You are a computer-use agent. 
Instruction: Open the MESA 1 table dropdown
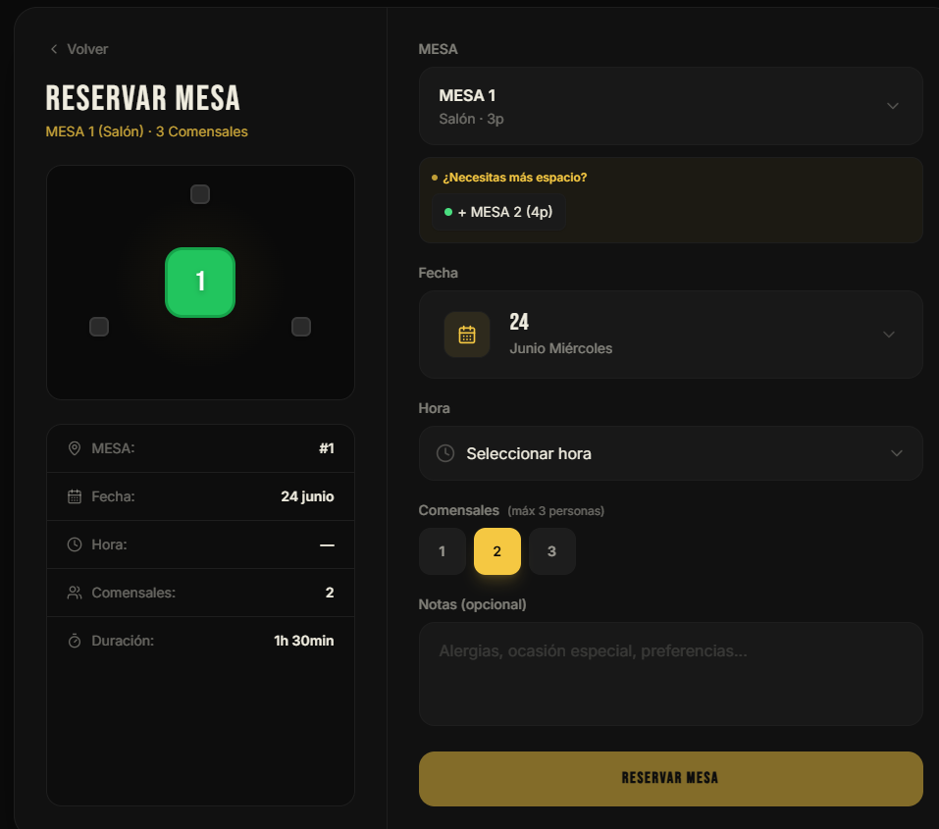click(x=671, y=106)
